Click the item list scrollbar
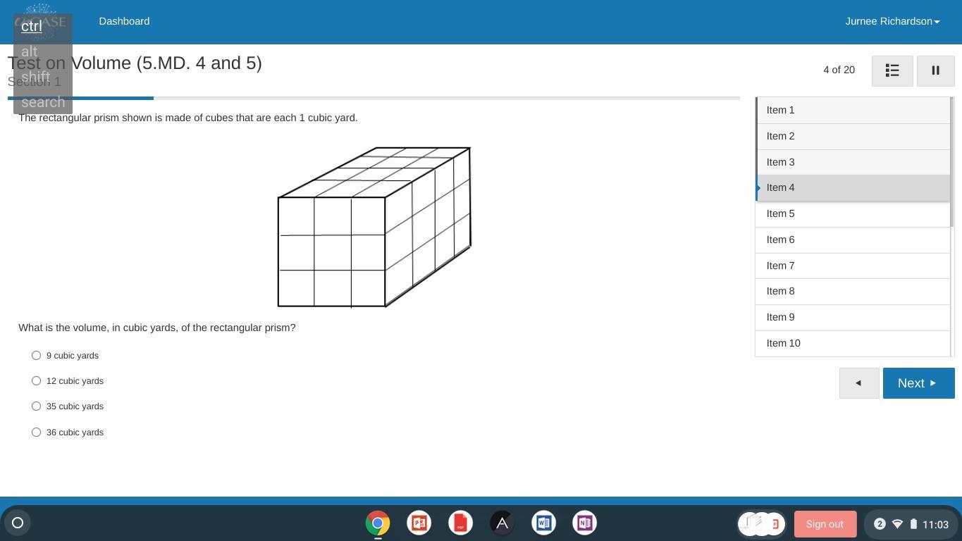This screenshot has width=962, height=541. pyautogui.click(x=953, y=162)
